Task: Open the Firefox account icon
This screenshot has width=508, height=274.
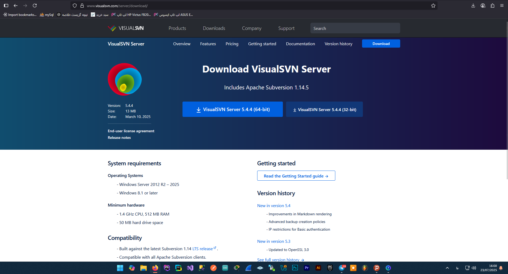Action: click(483, 6)
